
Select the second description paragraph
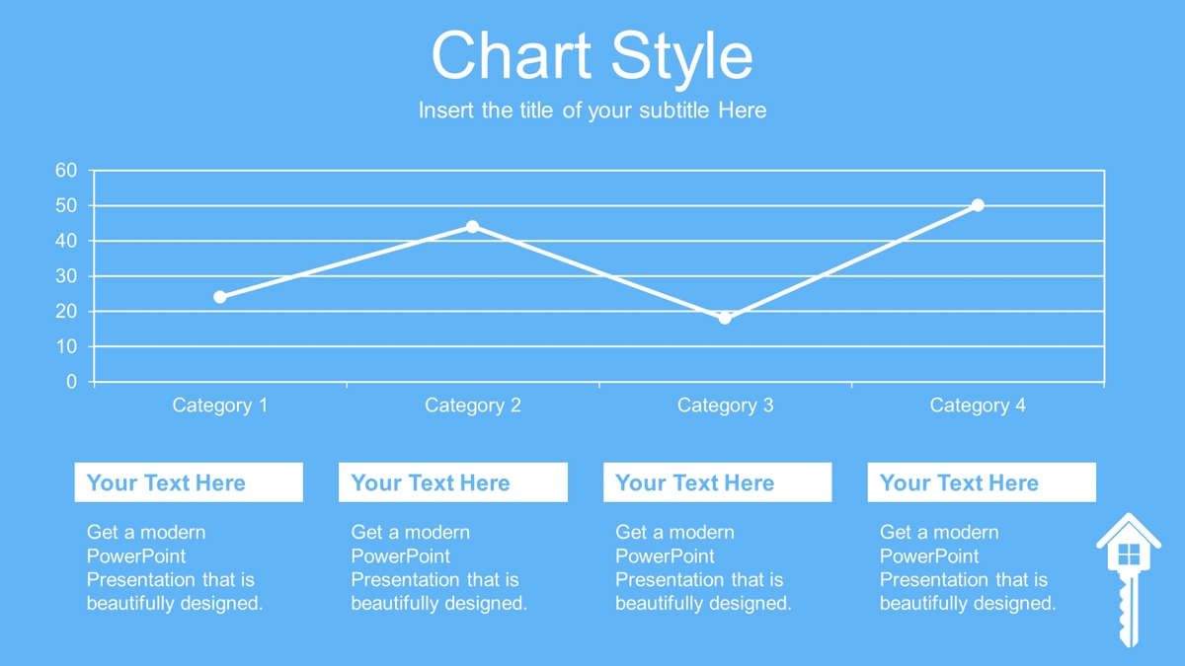(439, 567)
